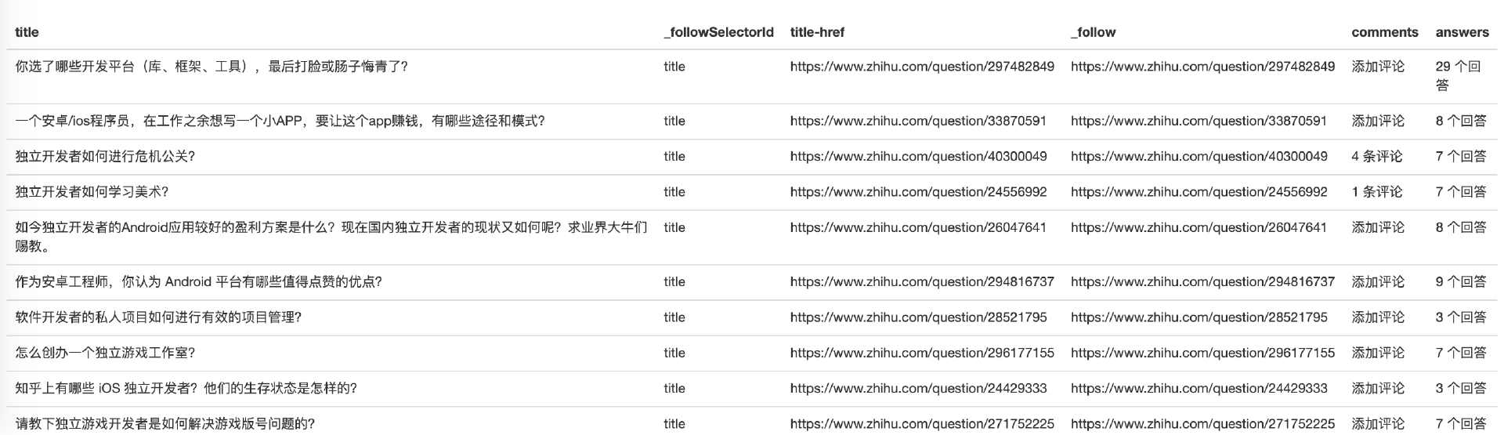
Task: Open title-href link for question/297482849
Action: tap(922, 67)
